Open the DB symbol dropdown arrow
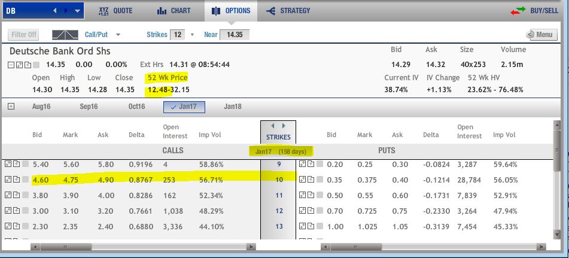This screenshot has width=569, height=258. [77, 11]
